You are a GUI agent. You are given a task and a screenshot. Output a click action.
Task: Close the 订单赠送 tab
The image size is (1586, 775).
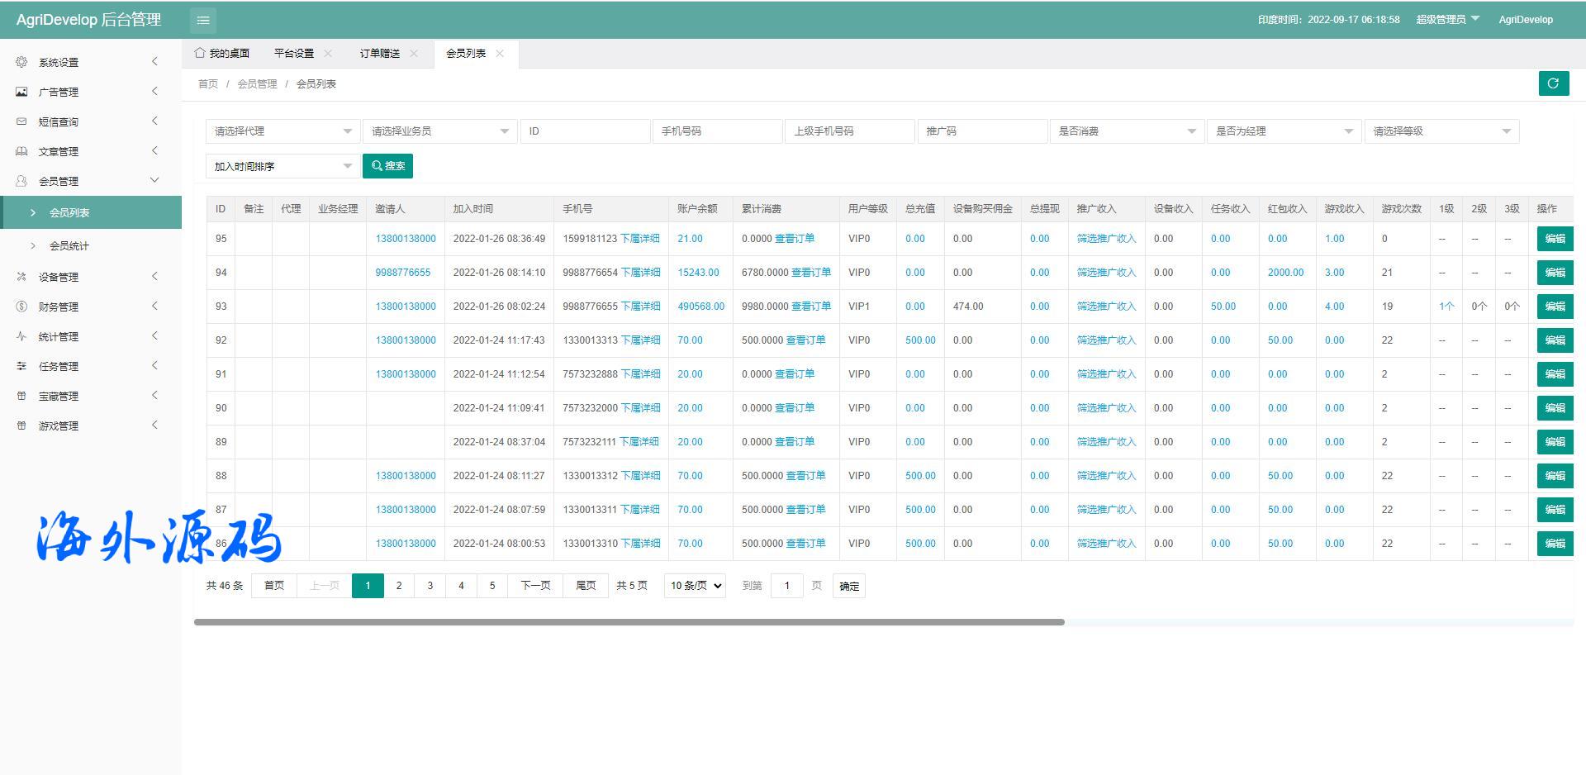coord(414,54)
